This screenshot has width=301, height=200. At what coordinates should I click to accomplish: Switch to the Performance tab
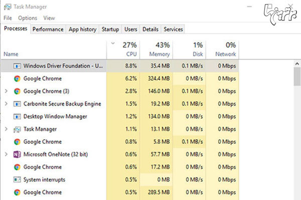click(x=48, y=30)
